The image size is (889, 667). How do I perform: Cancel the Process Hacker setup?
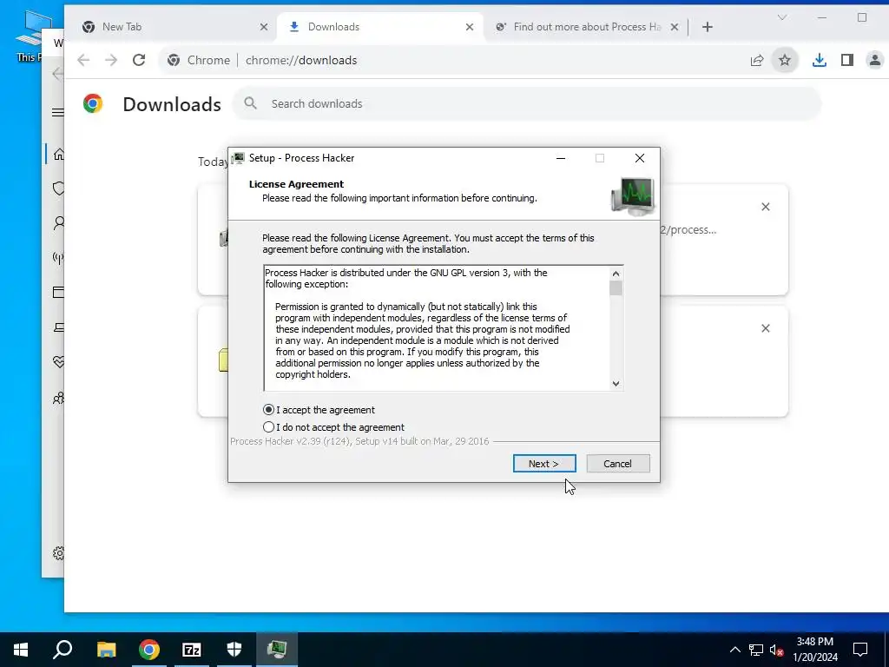618,464
